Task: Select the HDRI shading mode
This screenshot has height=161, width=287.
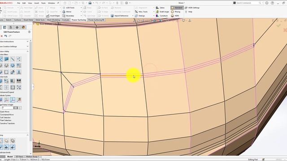Action: (175, 16)
